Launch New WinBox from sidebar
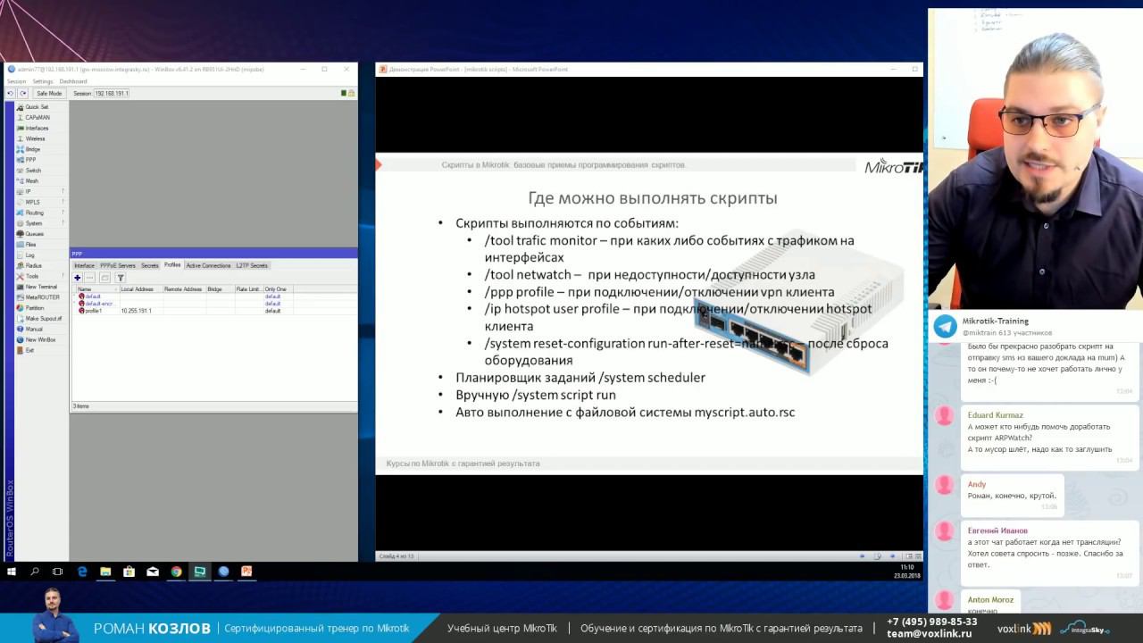 [40, 340]
